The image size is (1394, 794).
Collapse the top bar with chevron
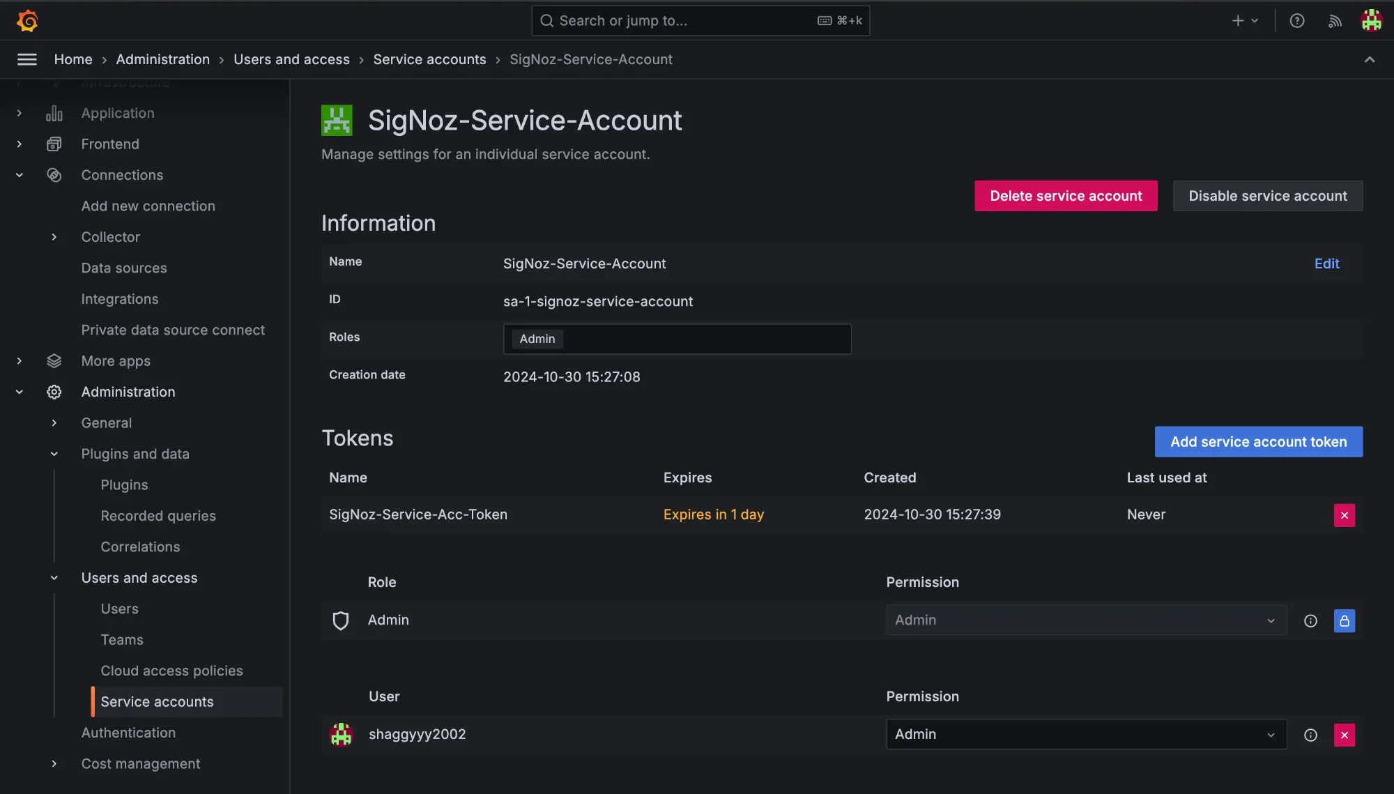coord(1370,59)
